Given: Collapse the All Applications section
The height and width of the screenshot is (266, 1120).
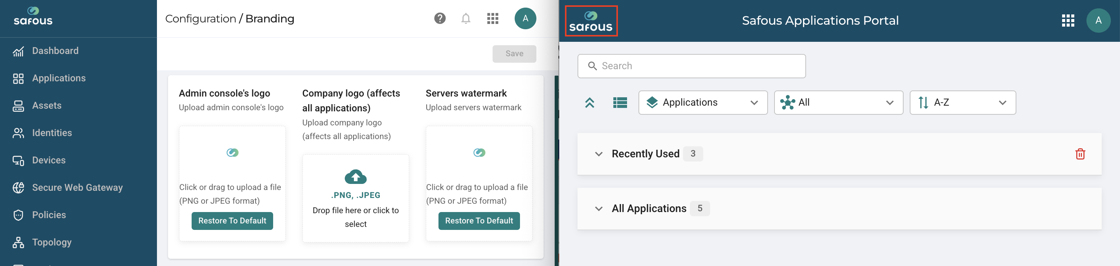Looking at the screenshot, I should 599,209.
